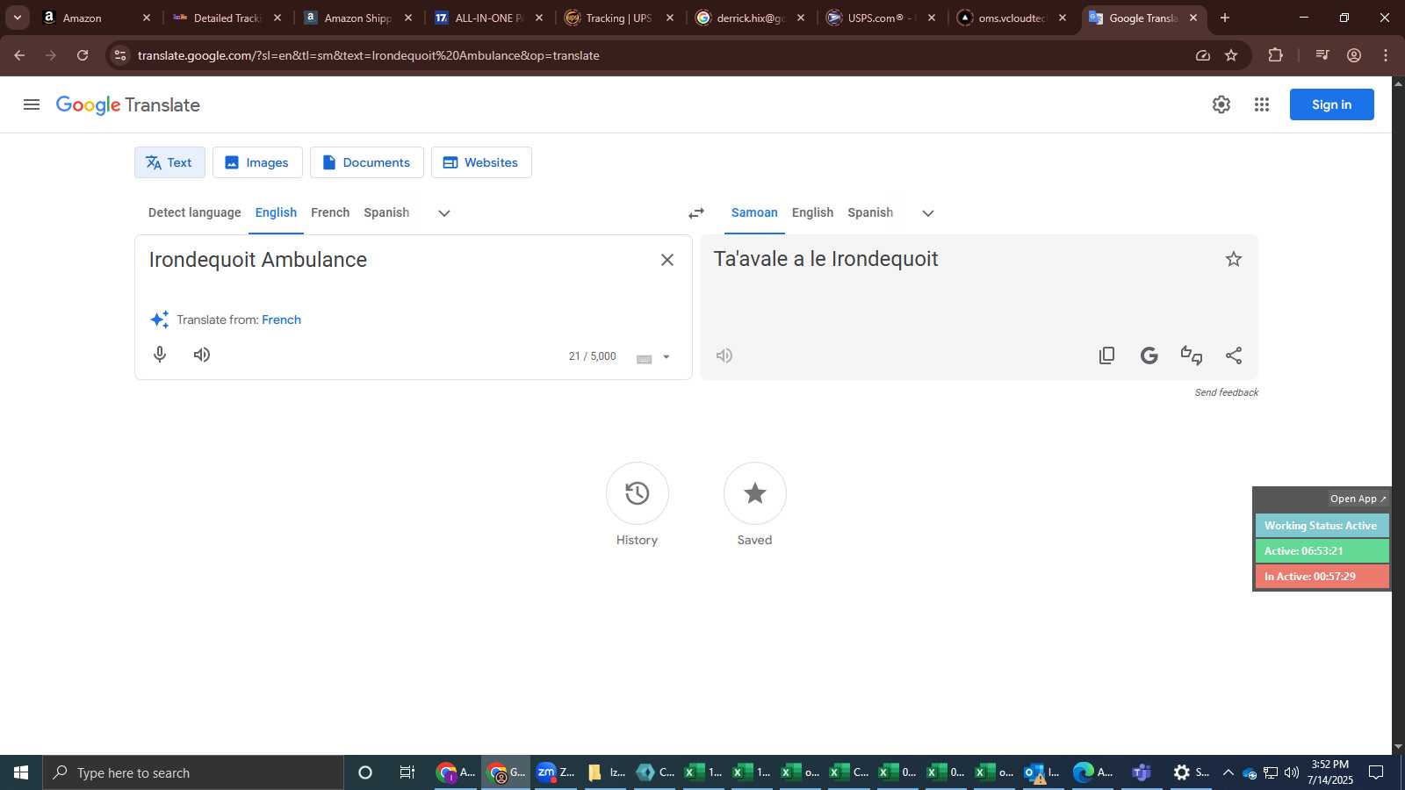This screenshot has height=790, width=1405.
Task: Select Samoan as target language
Action: click(754, 212)
